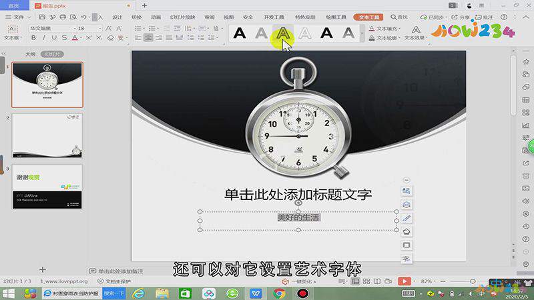This screenshot has height=300, width=534.
Task: Switch to reading view book icon
Action: [377, 281]
